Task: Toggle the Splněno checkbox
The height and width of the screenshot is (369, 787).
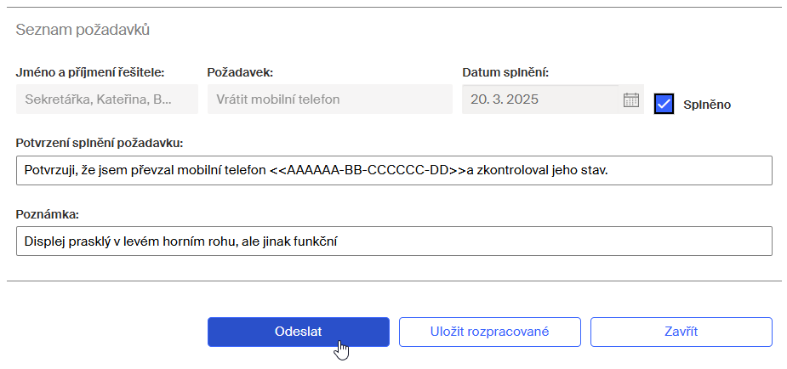Action: point(664,105)
